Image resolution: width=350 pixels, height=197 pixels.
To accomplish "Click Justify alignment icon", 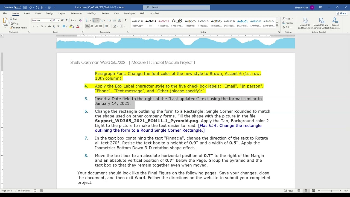I will coord(101,26).
